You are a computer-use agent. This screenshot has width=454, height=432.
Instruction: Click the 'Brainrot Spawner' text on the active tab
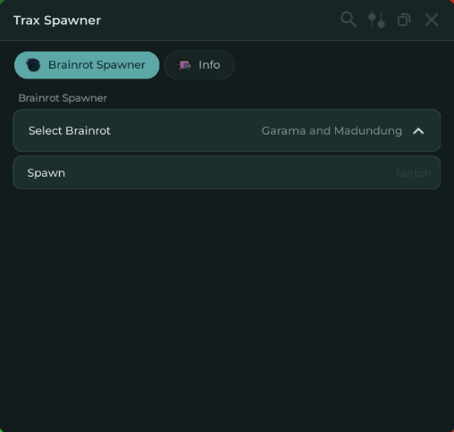[97, 65]
